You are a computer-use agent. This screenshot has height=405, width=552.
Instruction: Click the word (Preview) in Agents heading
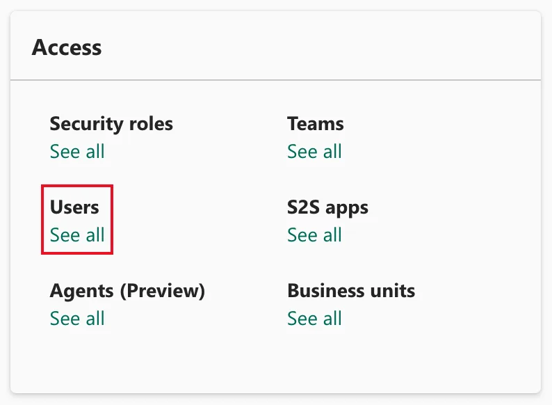click(163, 292)
